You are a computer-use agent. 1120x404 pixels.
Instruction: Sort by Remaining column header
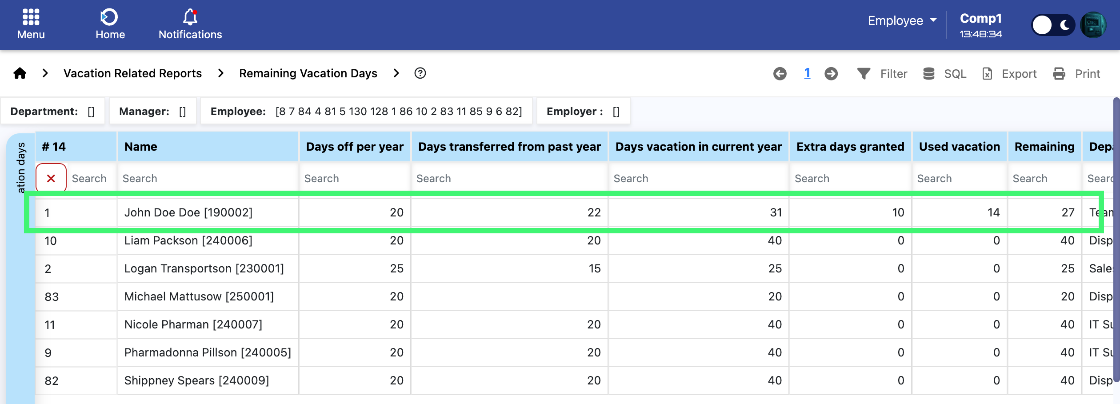click(x=1044, y=147)
